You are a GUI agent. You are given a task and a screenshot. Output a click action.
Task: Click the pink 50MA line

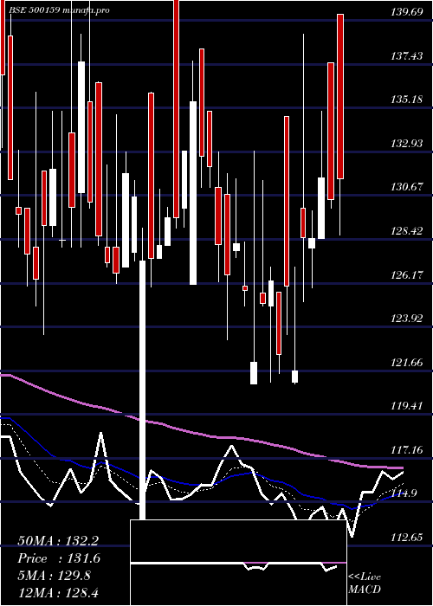pos(201,434)
